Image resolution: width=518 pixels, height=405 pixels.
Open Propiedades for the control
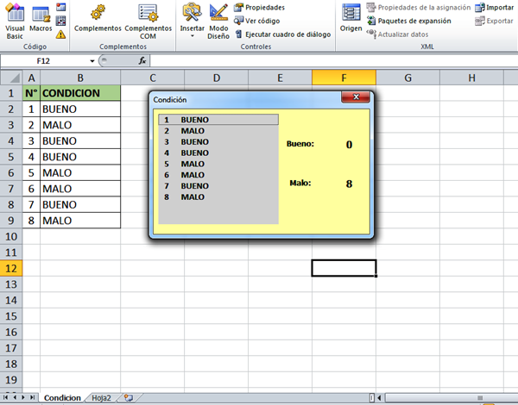pos(259,7)
